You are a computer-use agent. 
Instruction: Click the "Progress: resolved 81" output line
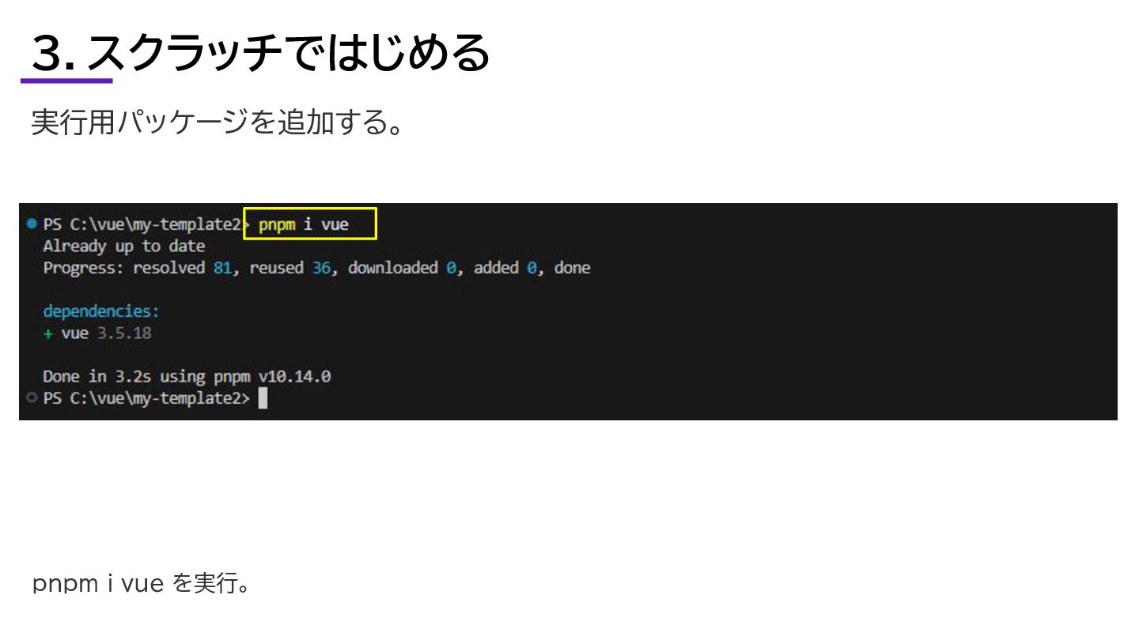(316, 268)
